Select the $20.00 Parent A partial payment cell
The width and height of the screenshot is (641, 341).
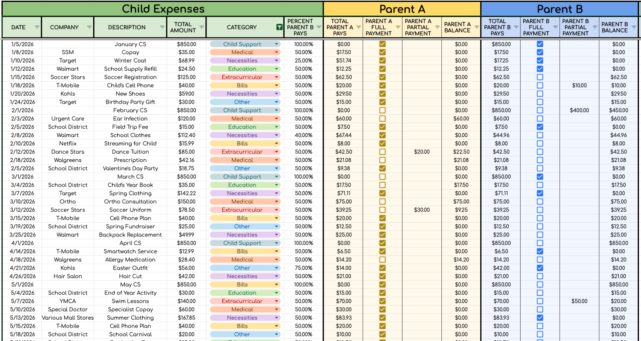pos(422,152)
